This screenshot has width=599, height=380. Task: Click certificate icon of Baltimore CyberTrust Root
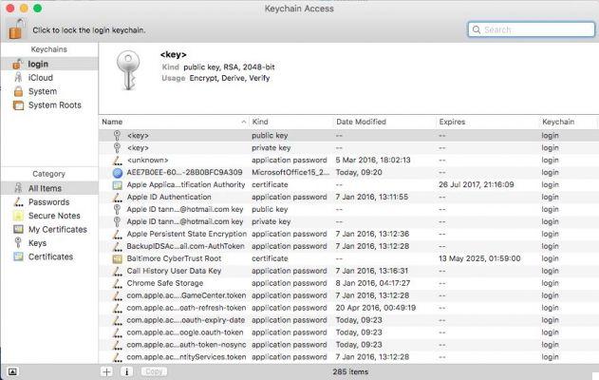(118, 258)
